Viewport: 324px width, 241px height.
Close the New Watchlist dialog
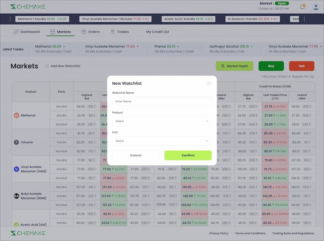pos(209,83)
